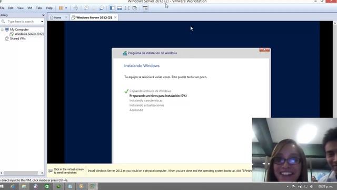The height and width of the screenshot is (190, 337).
Task: Close the Windows setup dialog with red X
Action: coord(264,50)
